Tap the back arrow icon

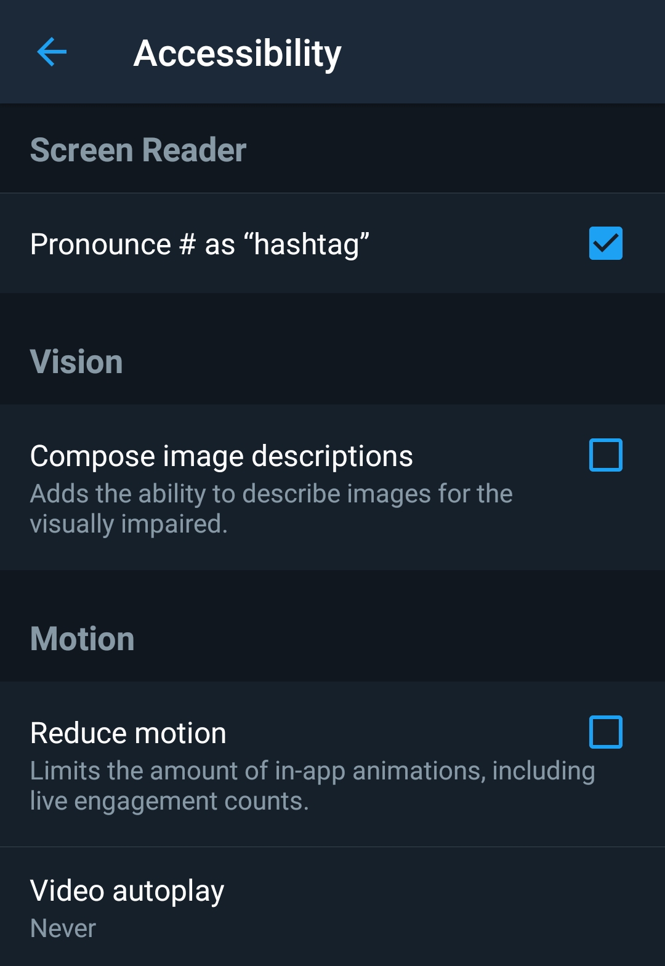click(52, 52)
